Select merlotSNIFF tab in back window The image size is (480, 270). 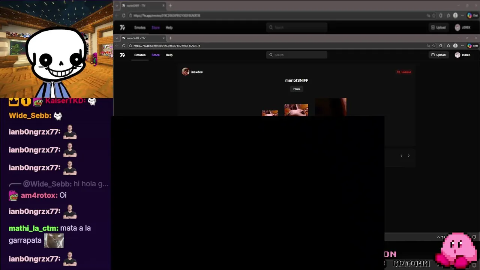[x=143, y=6]
